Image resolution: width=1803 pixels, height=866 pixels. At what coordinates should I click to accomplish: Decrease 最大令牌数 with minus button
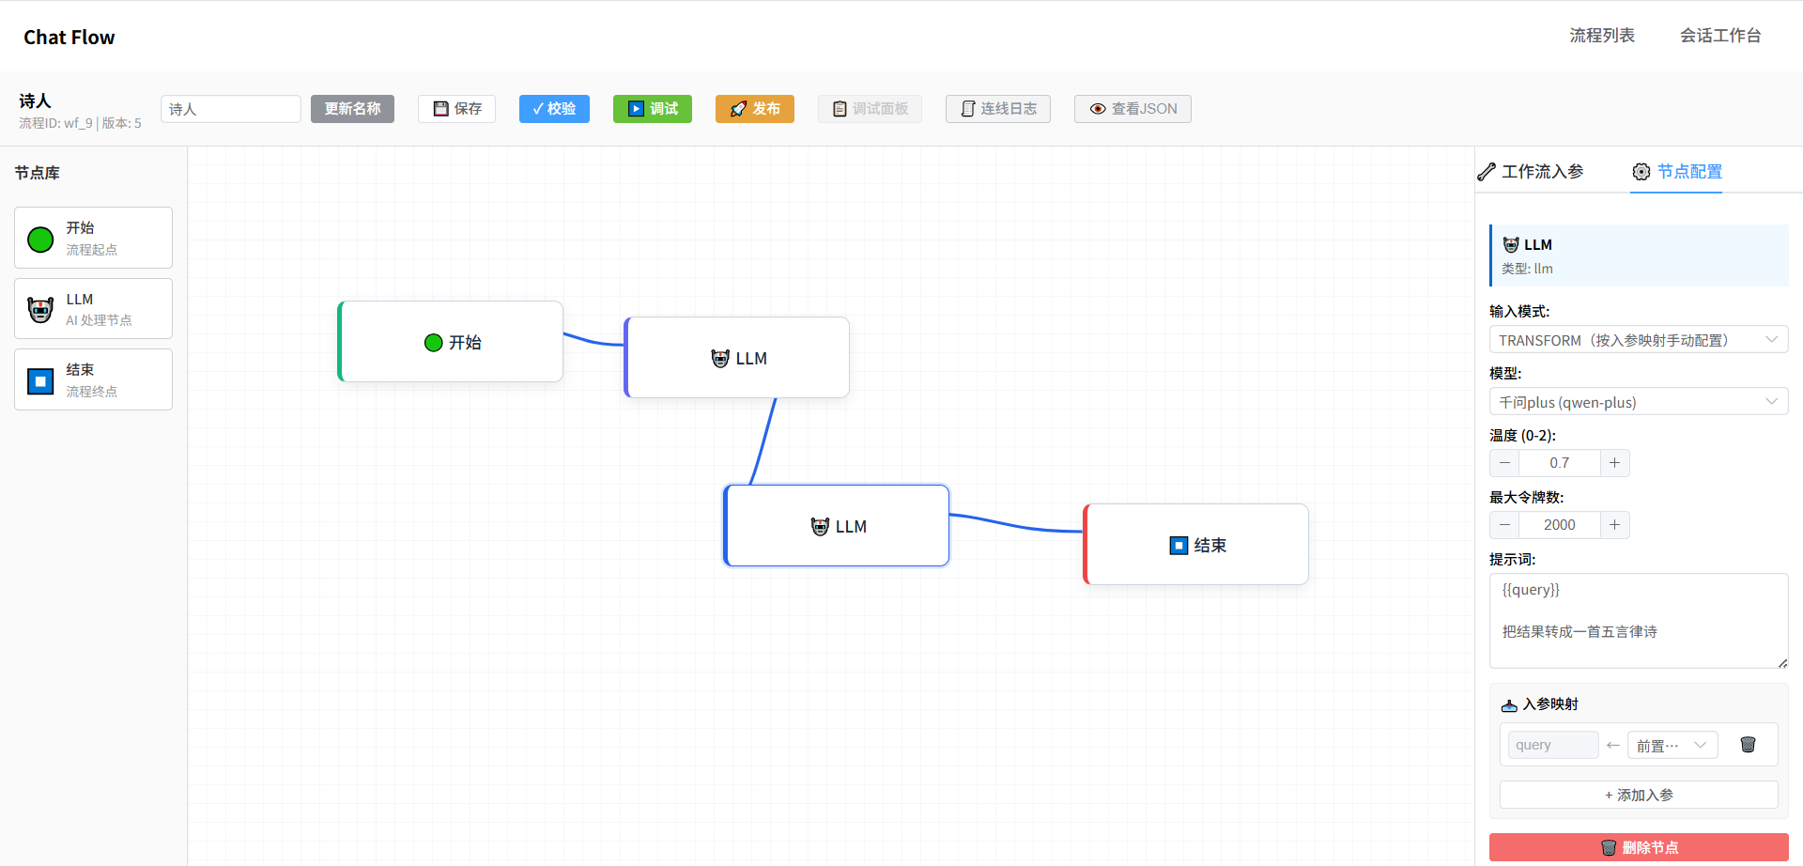[x=1504, y=525]
